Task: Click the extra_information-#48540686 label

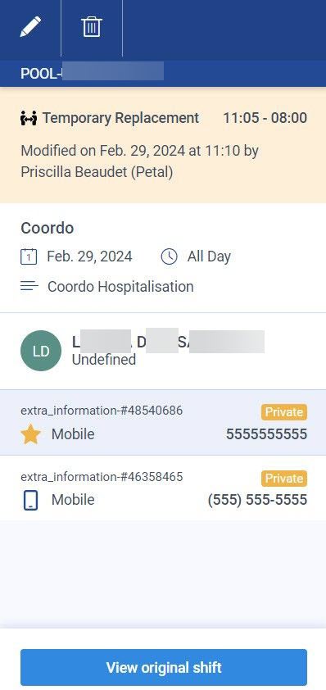Action: (x=102, y=411)
